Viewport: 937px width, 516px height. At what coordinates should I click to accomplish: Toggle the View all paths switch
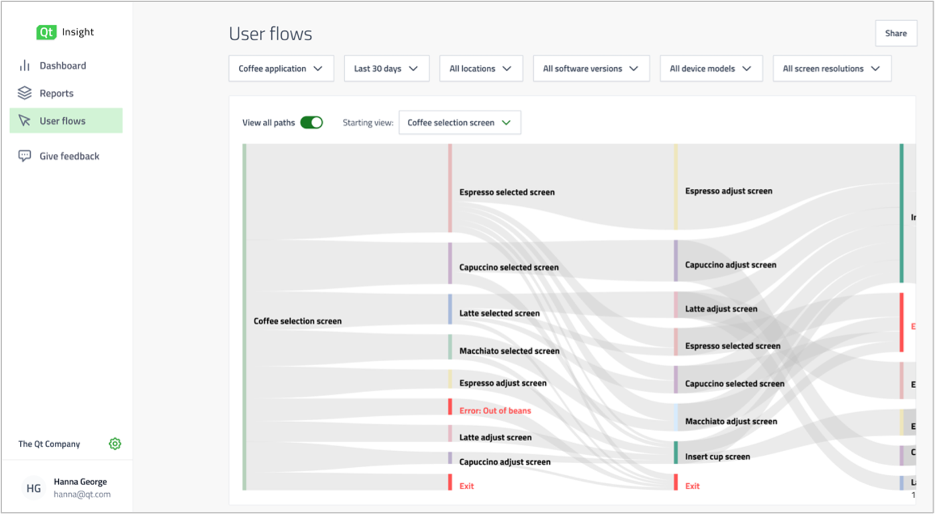[311, 123]
